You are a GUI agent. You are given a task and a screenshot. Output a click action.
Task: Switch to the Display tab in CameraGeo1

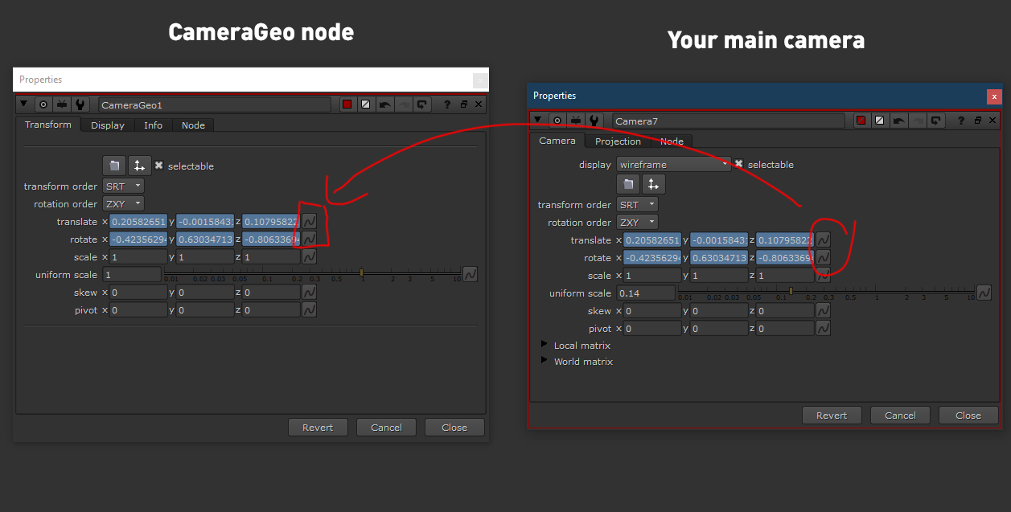pyautogui.click(x=108, y=125)
